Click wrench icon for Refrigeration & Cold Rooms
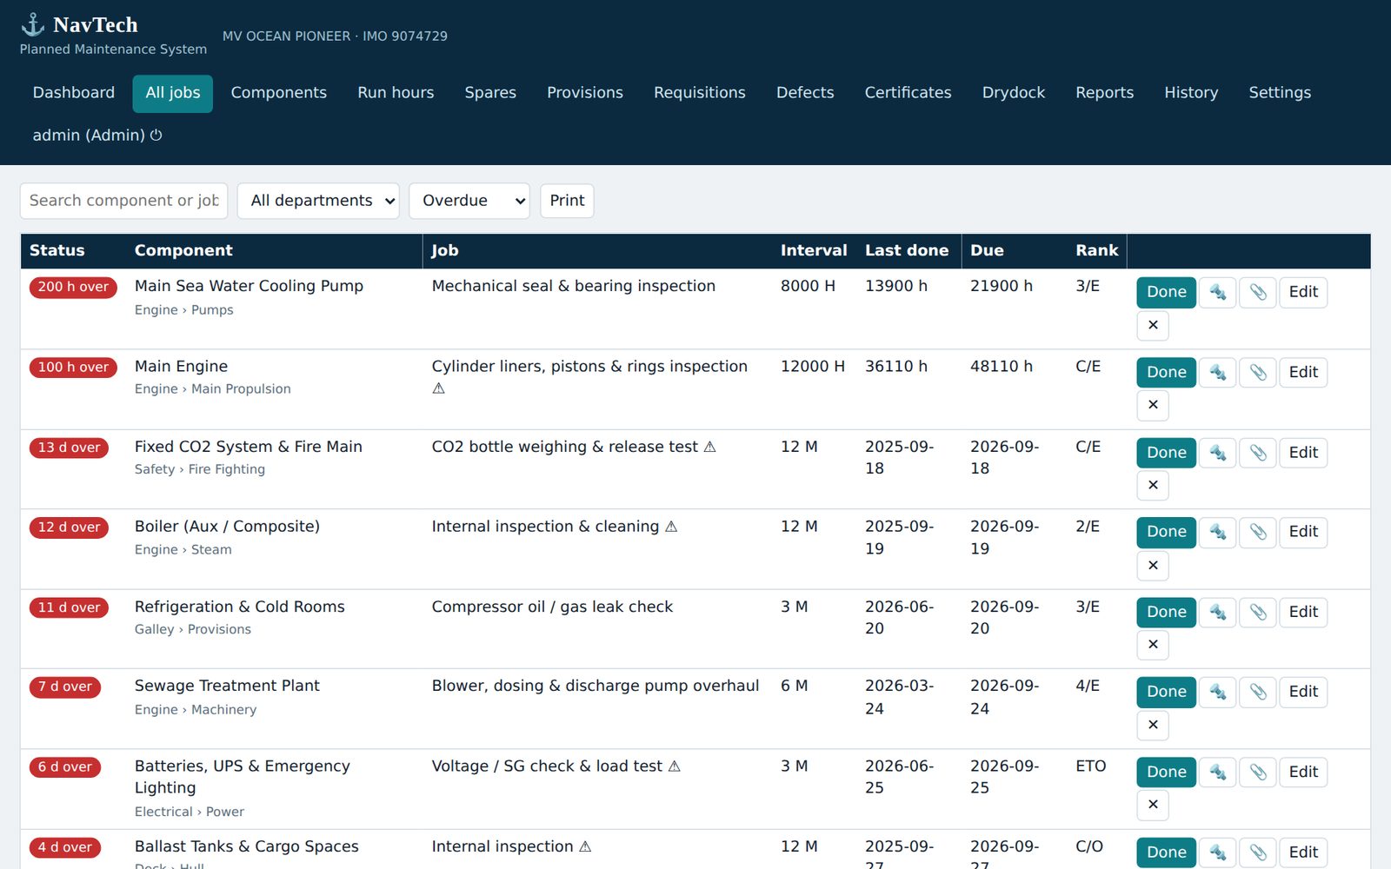This screenshot has height=869, width=1391. coord(1217,612)
